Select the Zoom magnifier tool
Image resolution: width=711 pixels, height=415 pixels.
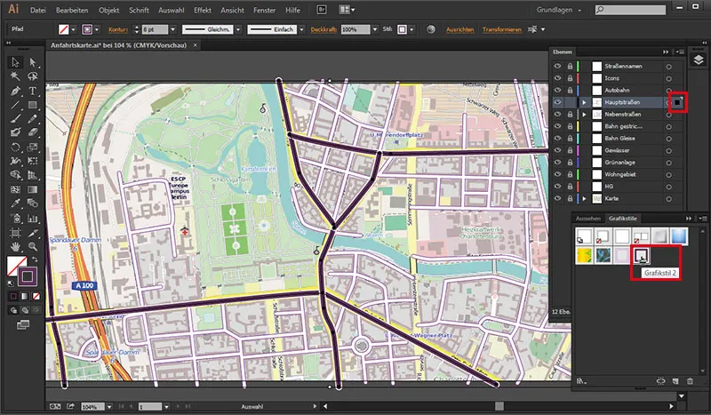click(x=33, y=245)
